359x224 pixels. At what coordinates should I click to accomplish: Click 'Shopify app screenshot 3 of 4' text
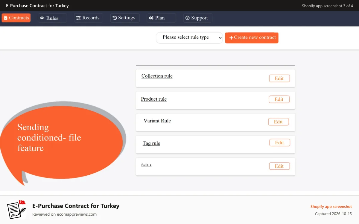tap(328, 6)
